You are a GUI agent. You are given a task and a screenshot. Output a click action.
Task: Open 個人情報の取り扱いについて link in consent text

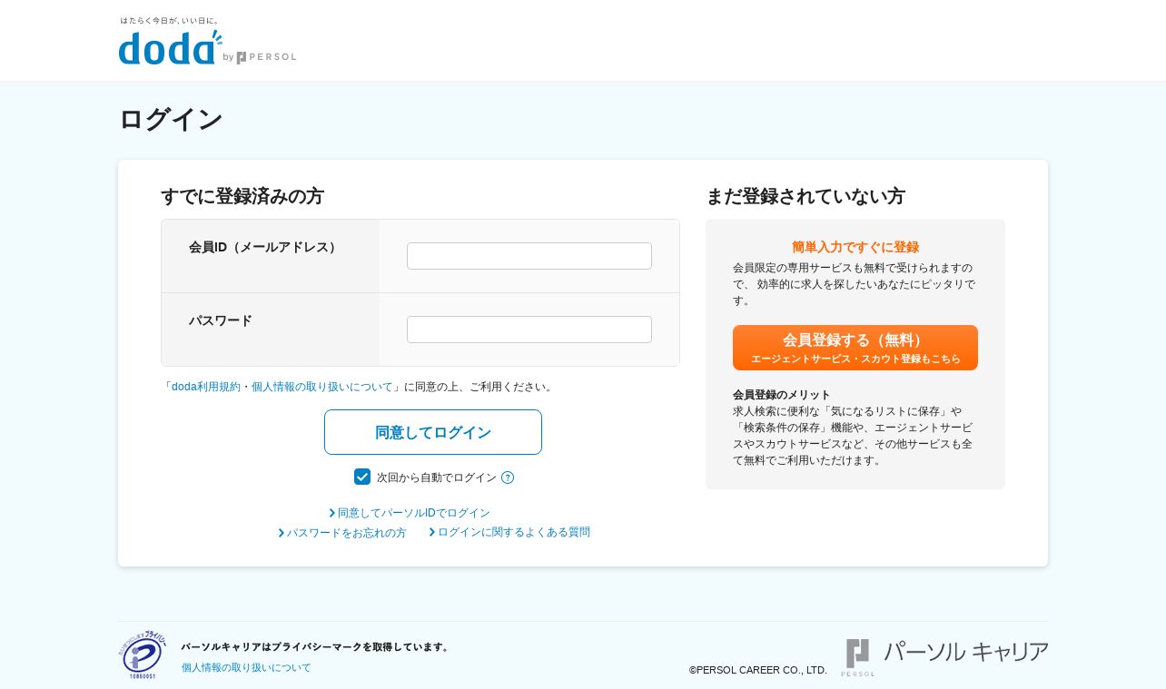point(322,387)
